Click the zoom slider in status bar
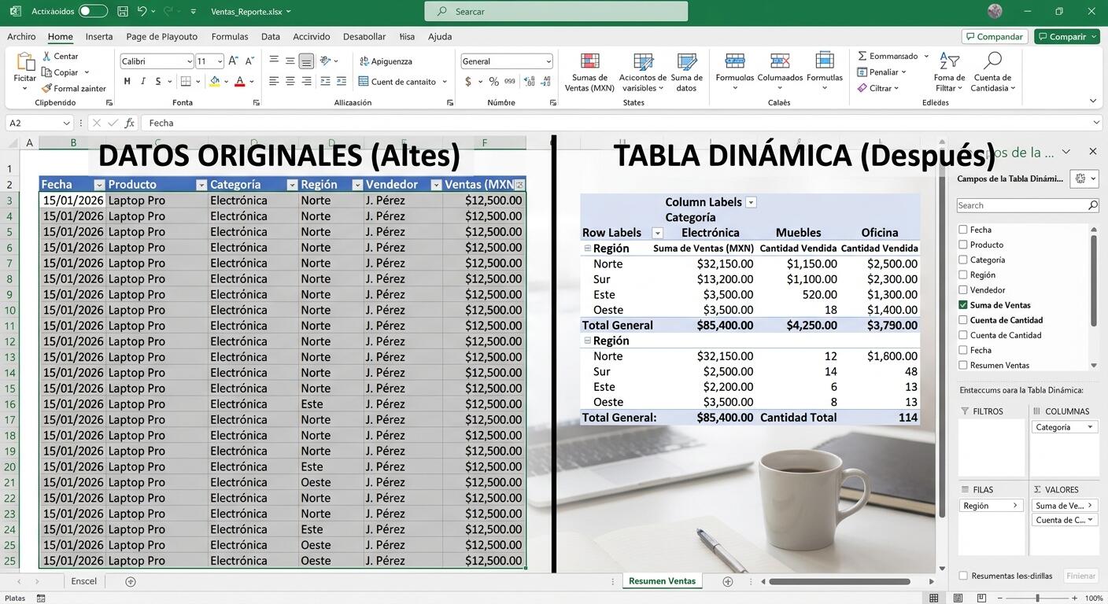This screenshot has width=1108, height=604. tap(1037, 598)
